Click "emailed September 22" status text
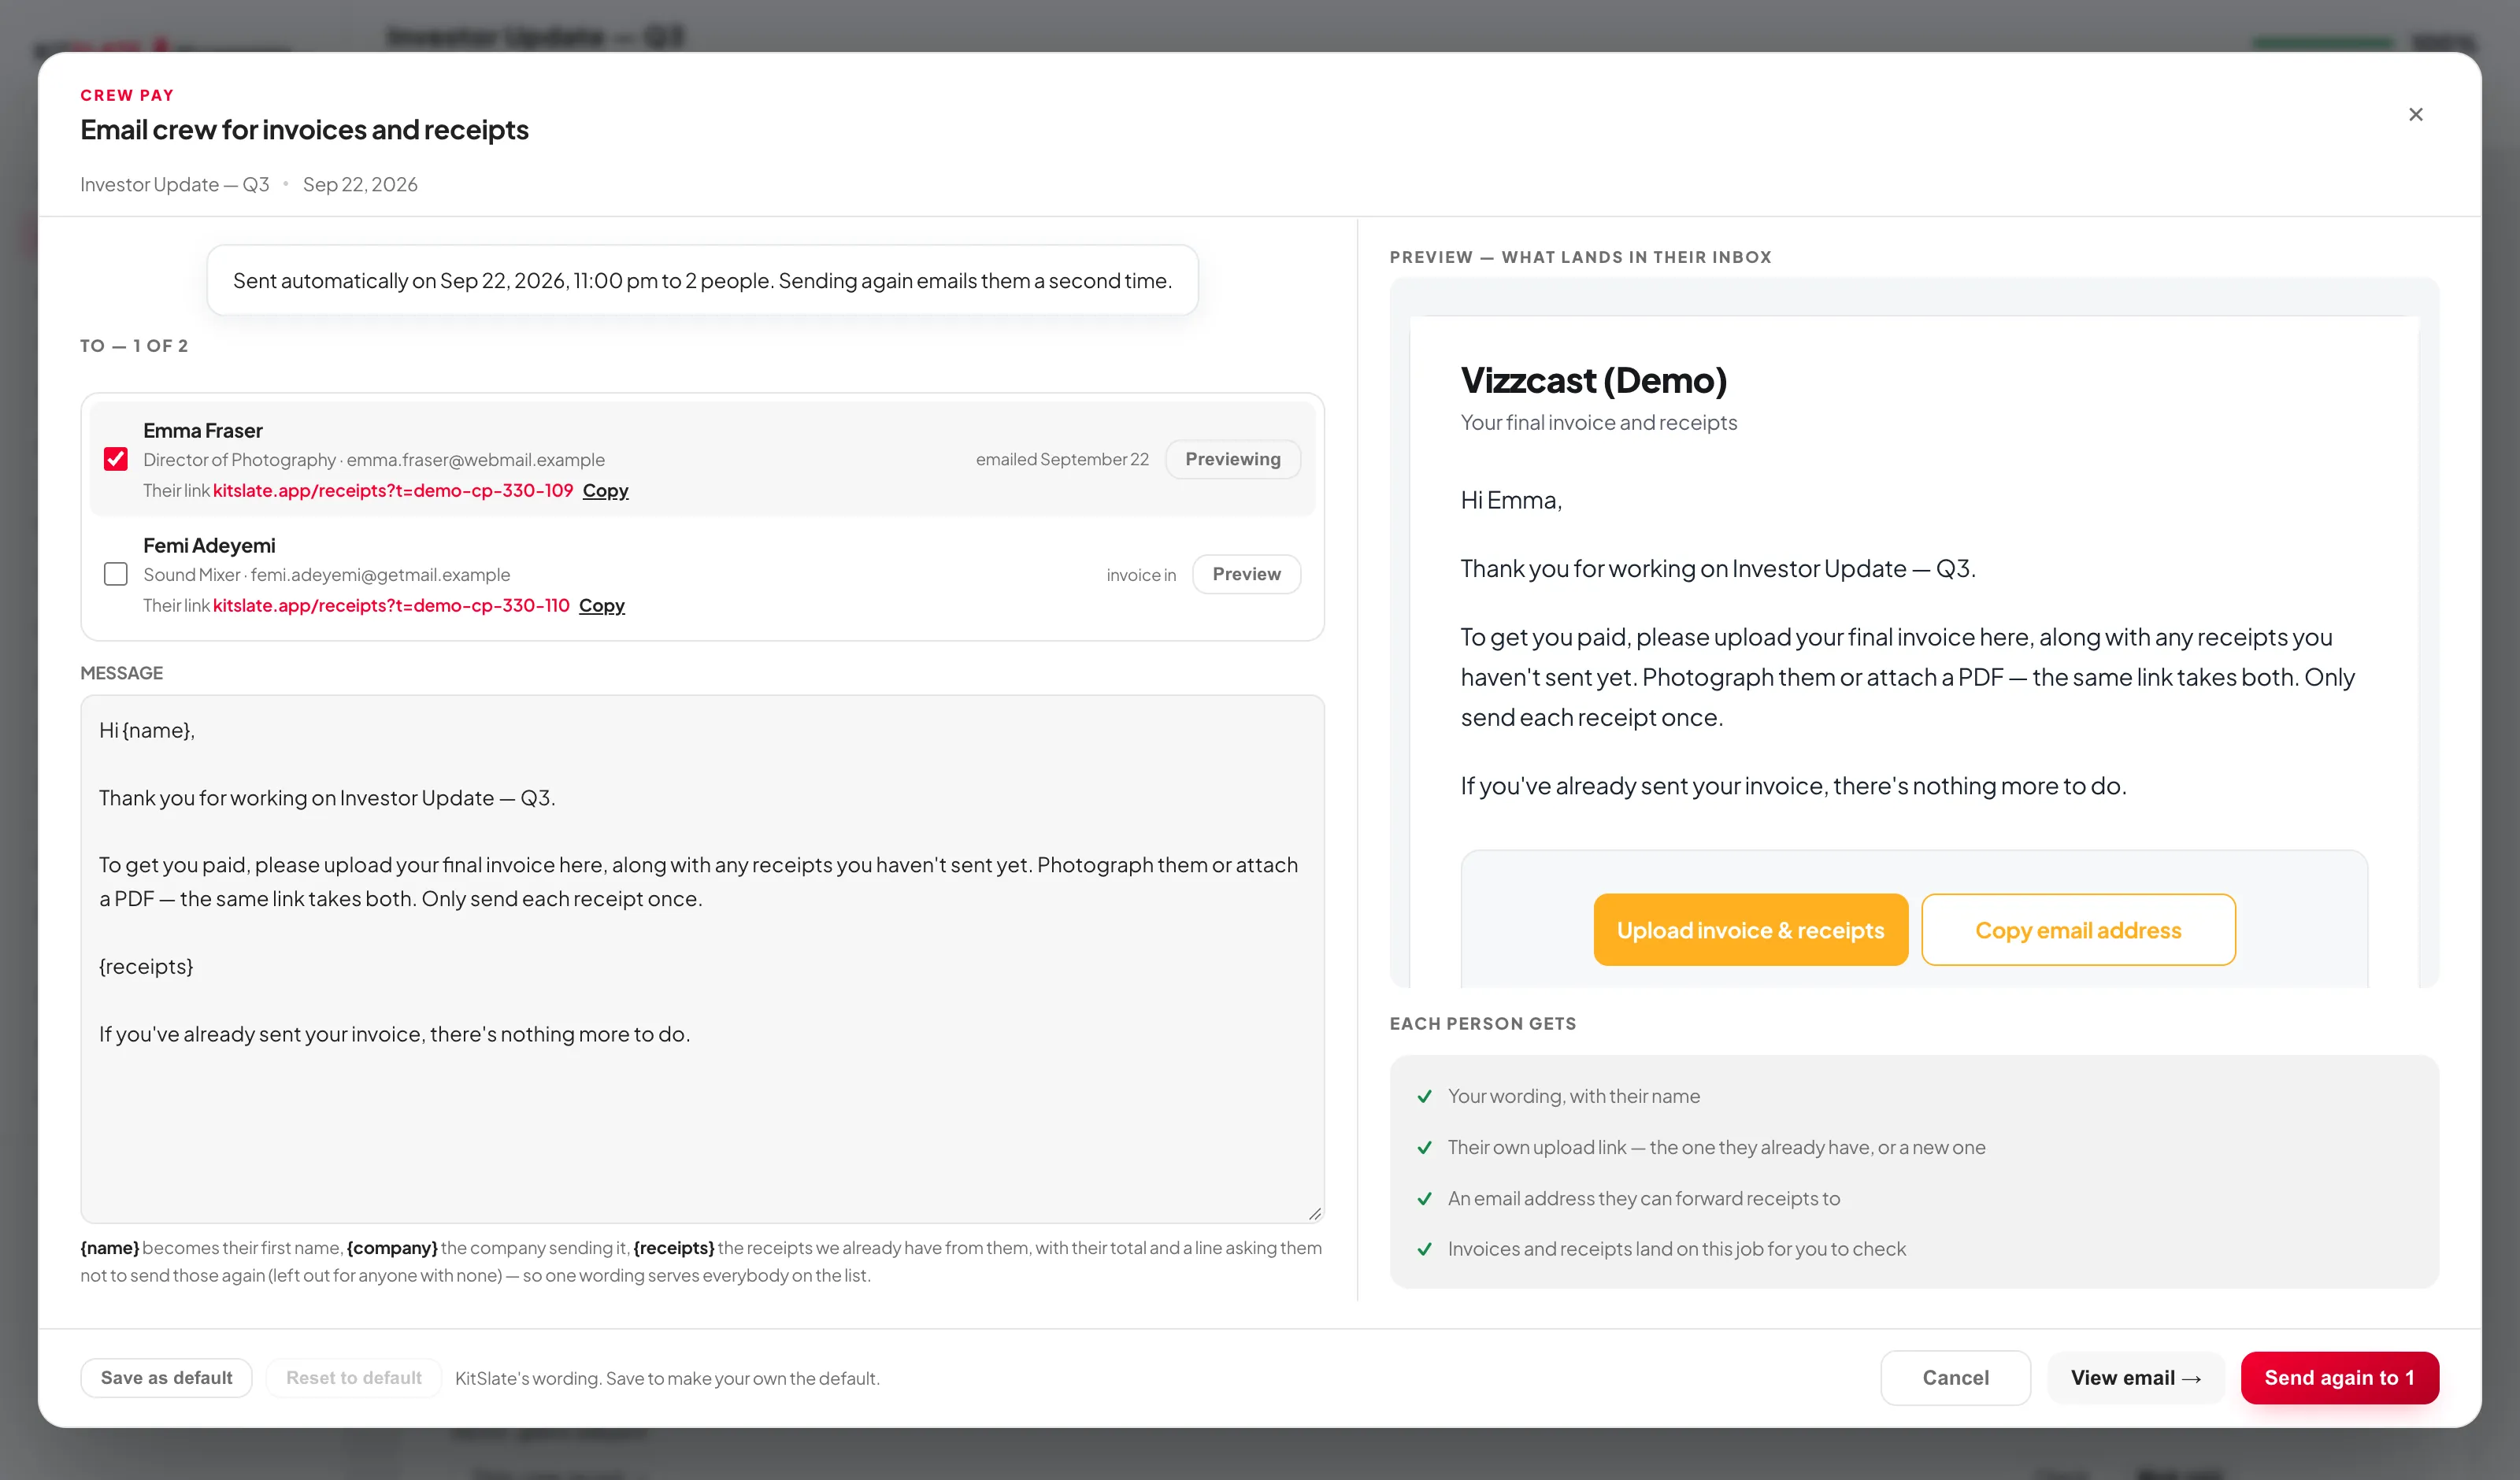 pyautogui.click(x=1062, y=459)
